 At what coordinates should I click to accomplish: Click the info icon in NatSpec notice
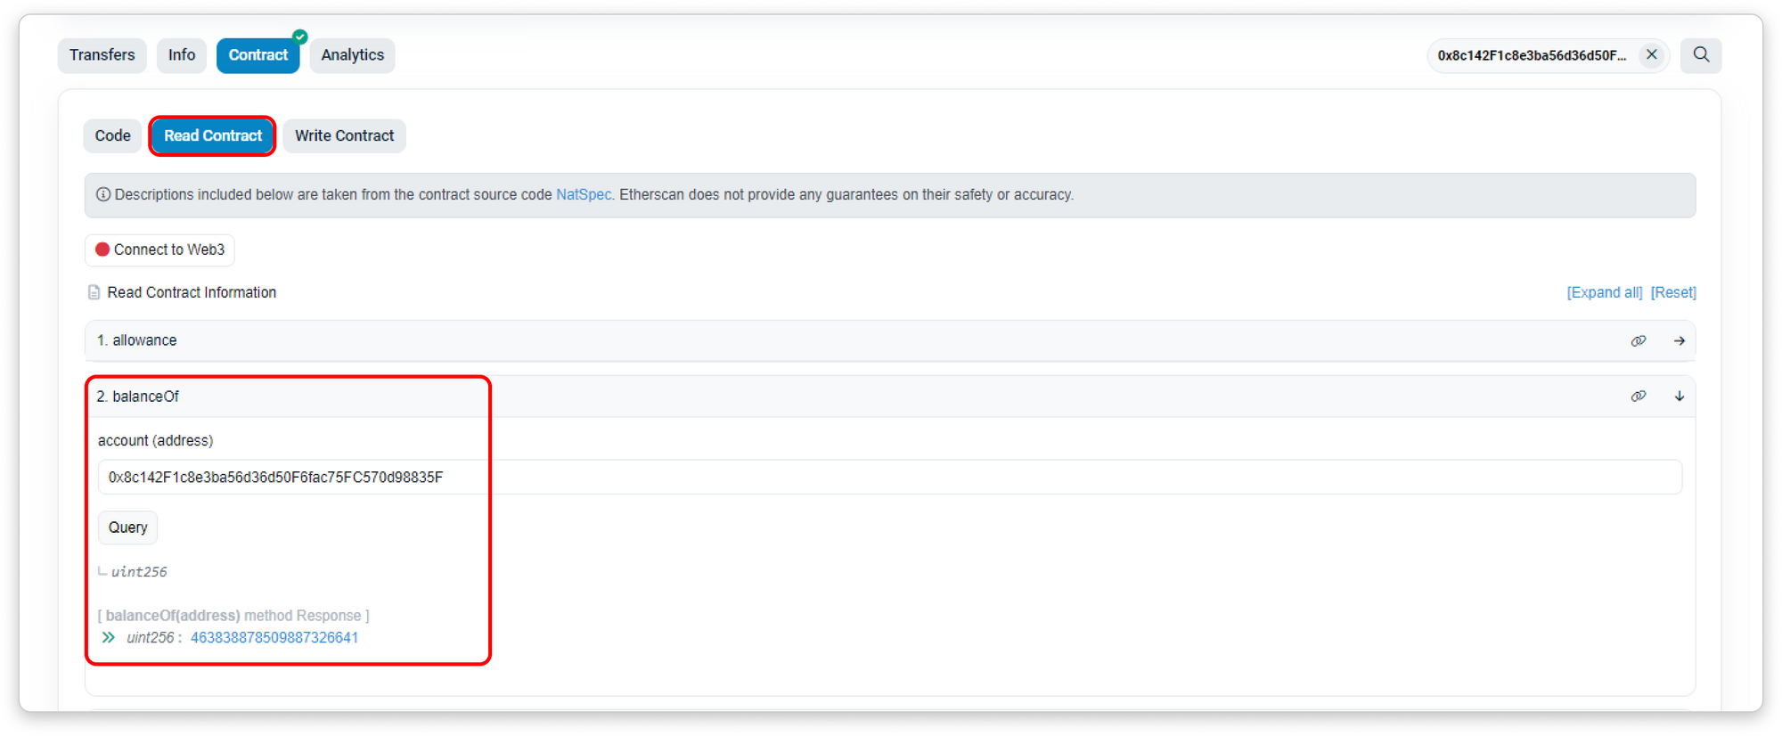pos(103,195)
